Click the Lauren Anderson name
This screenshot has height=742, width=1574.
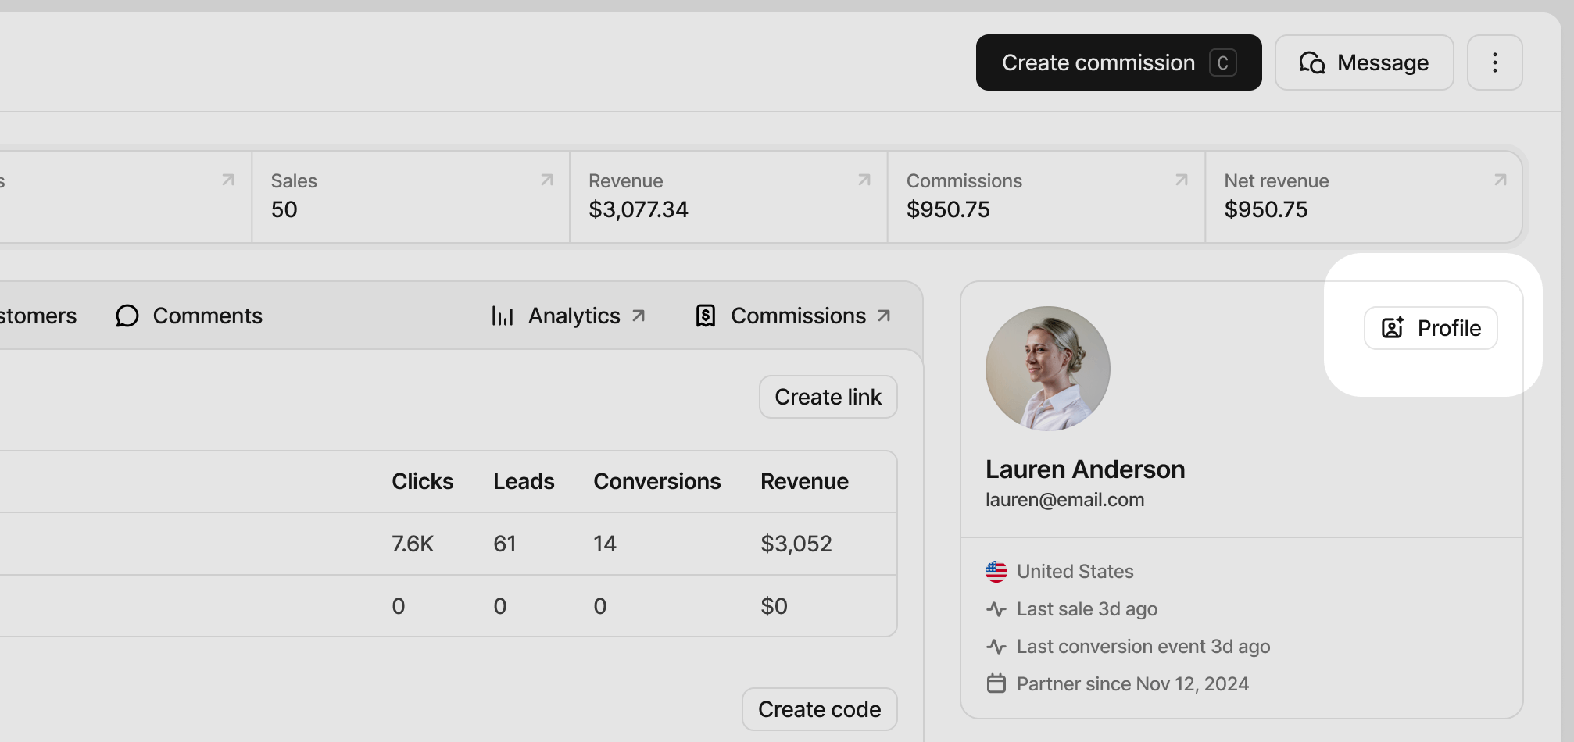[x=1085, y=469]
